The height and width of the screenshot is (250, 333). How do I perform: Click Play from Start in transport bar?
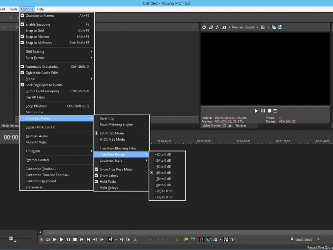(x=55, y=239)
